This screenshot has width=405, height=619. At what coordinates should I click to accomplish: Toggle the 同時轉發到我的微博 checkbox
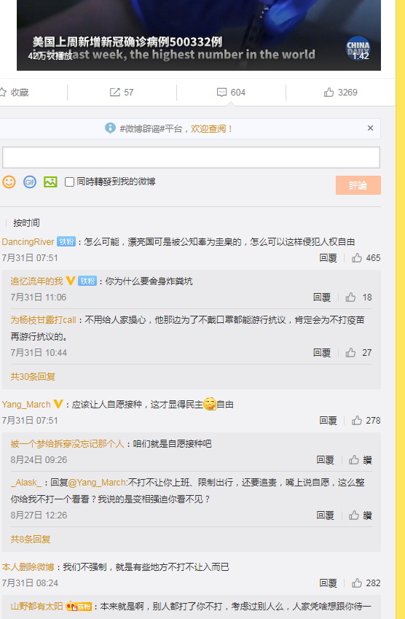tap(69, 182)
